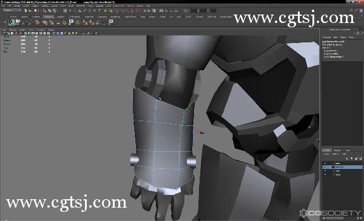Select by component type mode icon
Image resolution: width=364 pixels, height=221 pixels.
[x=54, y=11]
